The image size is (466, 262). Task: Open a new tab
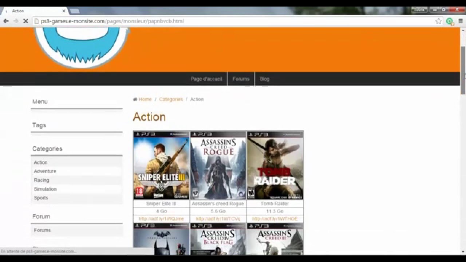tap(74, 11)
